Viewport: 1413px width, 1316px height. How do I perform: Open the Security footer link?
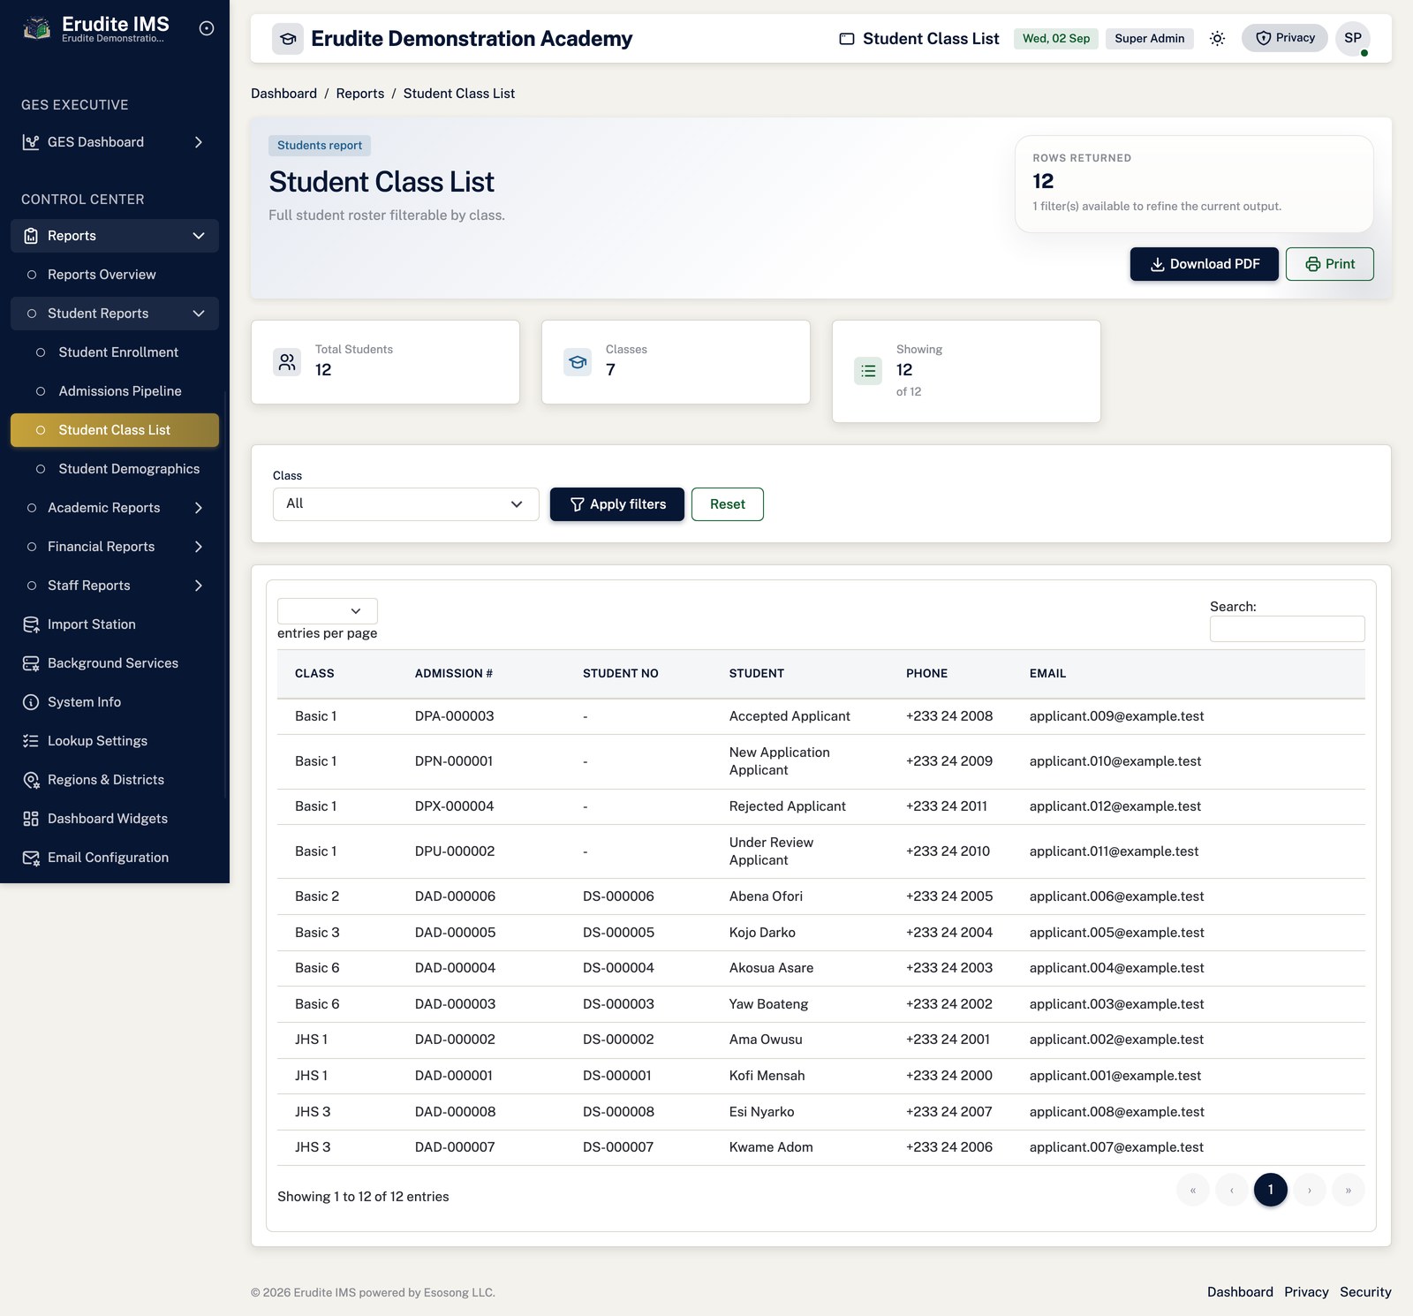1365,1292
